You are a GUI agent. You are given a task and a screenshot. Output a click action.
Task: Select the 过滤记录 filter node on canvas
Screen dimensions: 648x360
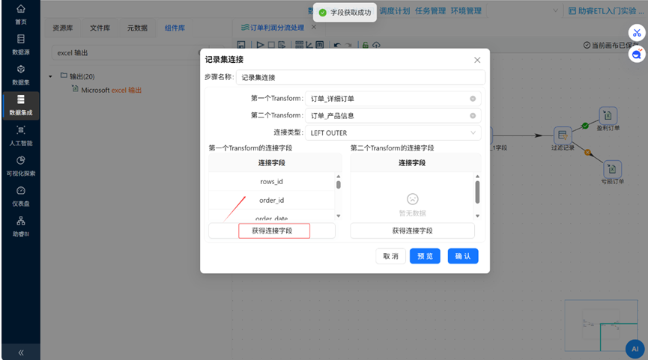(563, 135)
